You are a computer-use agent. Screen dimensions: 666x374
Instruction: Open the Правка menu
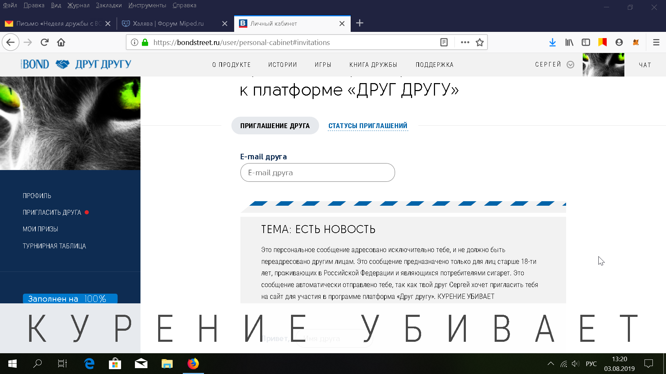(x=34, y=5)
